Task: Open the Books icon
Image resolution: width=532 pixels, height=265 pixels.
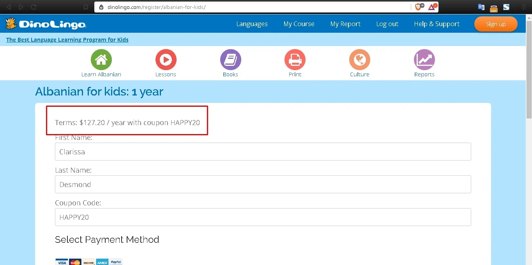Action: (x=231, y=60)
